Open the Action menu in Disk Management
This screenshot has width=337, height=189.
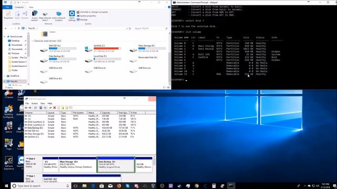tap(34, 103)
